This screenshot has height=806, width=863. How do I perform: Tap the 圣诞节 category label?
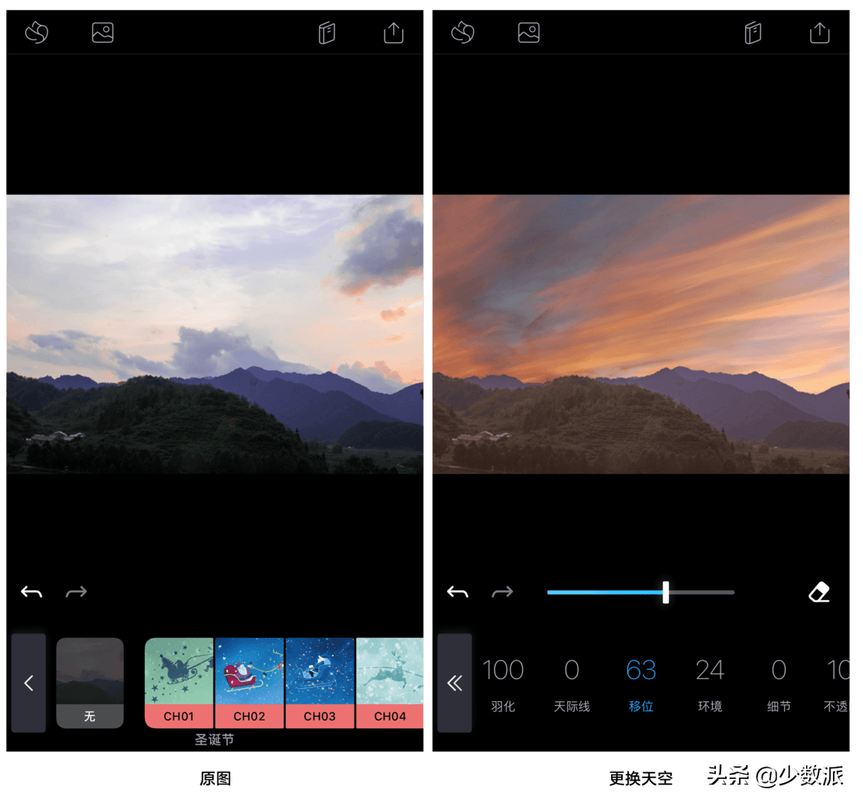pyautogui.click(x=215, y=740)
